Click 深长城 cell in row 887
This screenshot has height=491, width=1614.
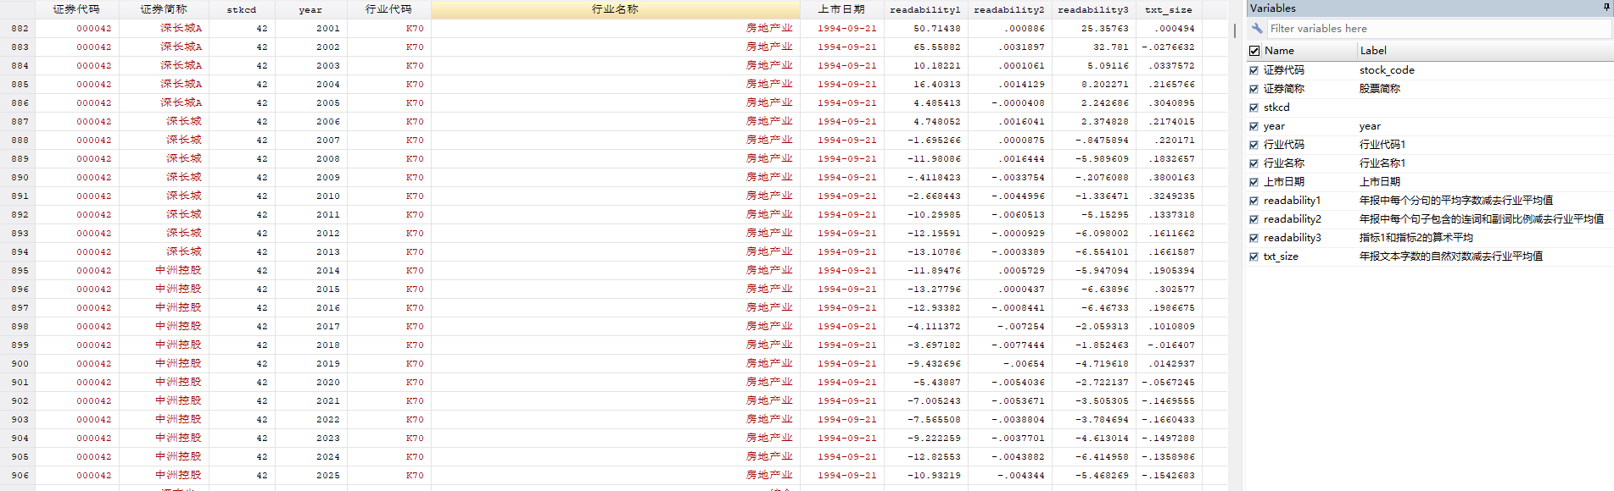(x=164, y=121)
